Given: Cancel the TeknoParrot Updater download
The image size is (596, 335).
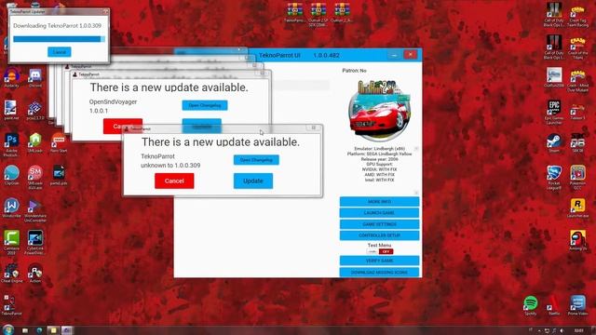Looking at the screenshot, I should click(x=60, y=52).
